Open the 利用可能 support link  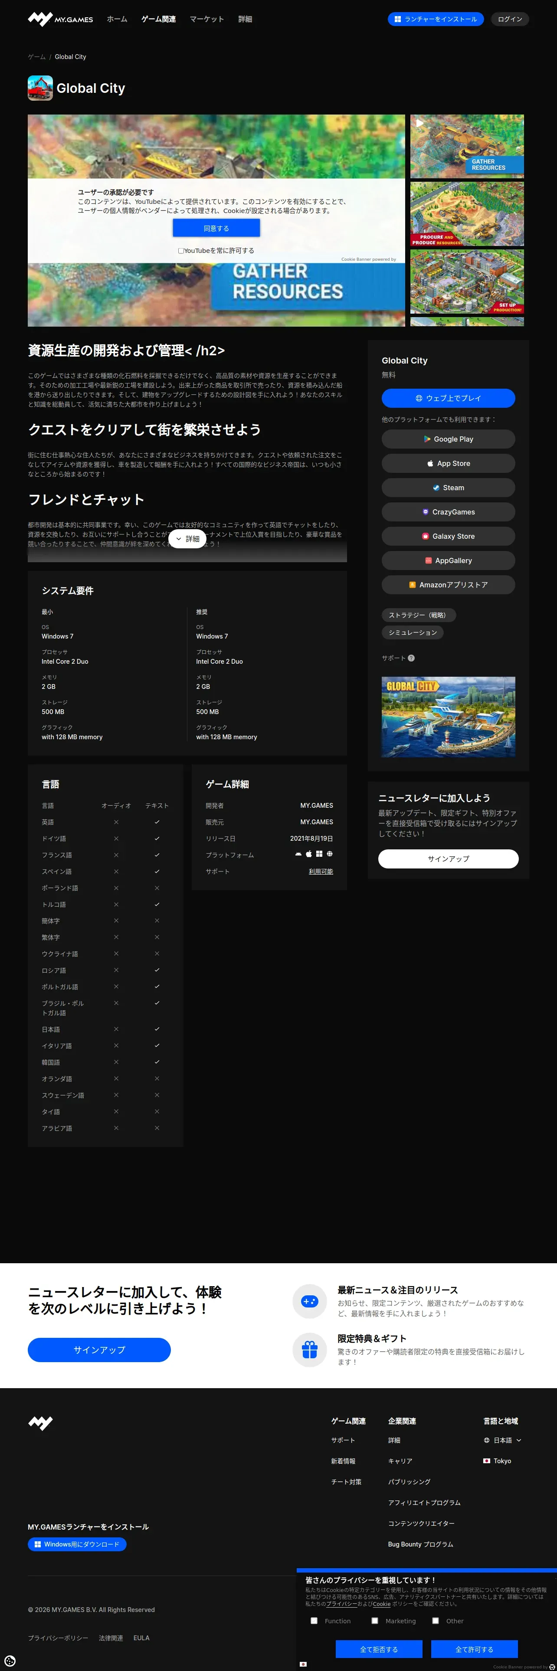tap(321, 871)
